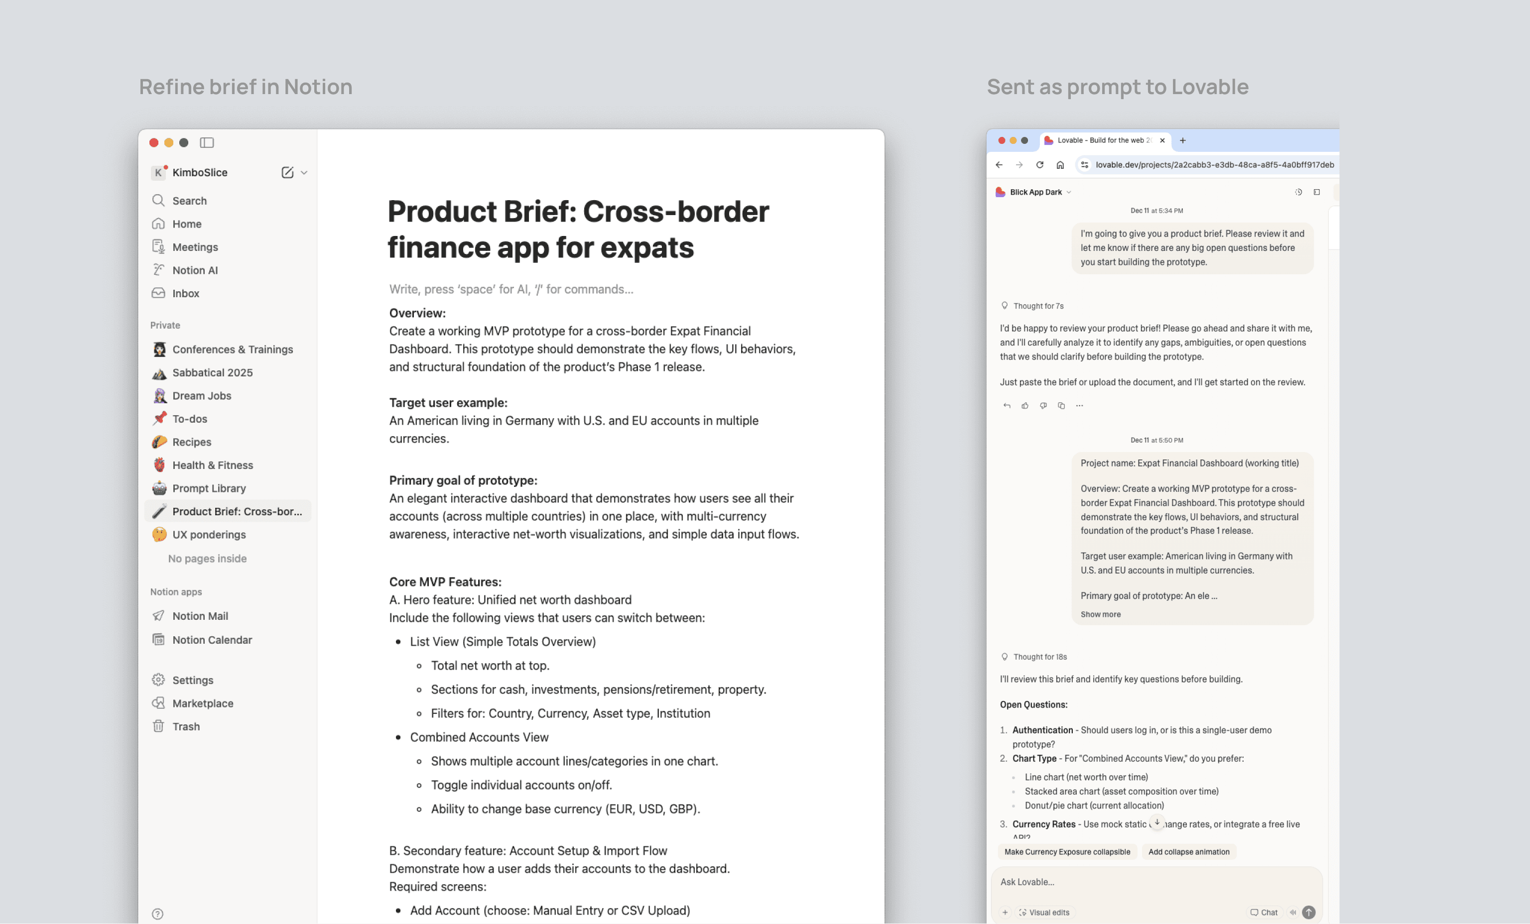This screenshot has width=1530, height=924.
Task: Reload the Lovable browser page
Action: (x=1039, y=165)
